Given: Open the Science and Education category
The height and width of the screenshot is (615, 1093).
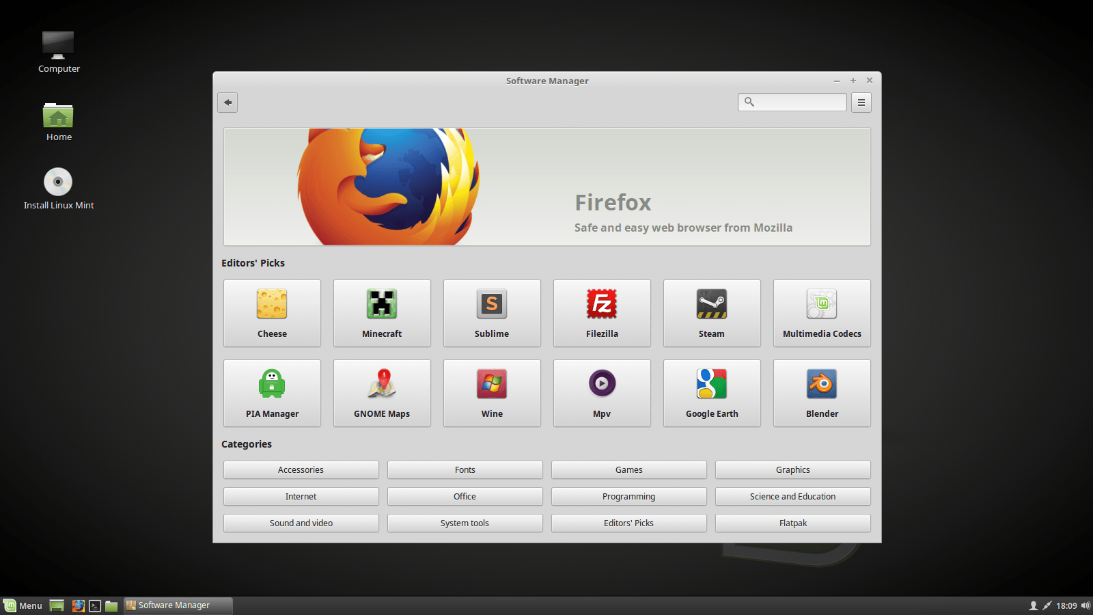Looking at the screenshot, I should click(793, 496).
